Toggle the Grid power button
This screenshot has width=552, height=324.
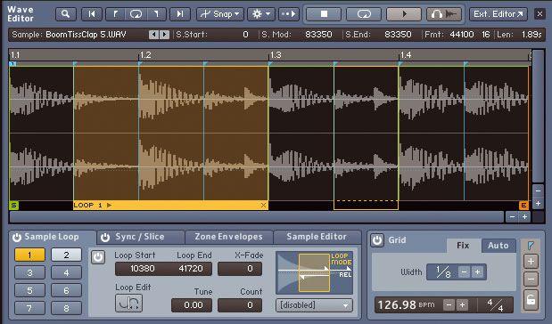pyautogui.click(x=377, y=240)
